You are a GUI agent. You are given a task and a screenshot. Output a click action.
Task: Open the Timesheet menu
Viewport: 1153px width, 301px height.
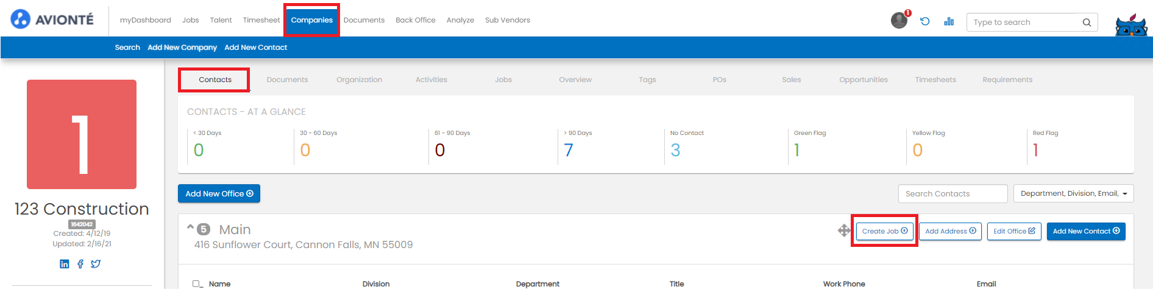point(261,20)
